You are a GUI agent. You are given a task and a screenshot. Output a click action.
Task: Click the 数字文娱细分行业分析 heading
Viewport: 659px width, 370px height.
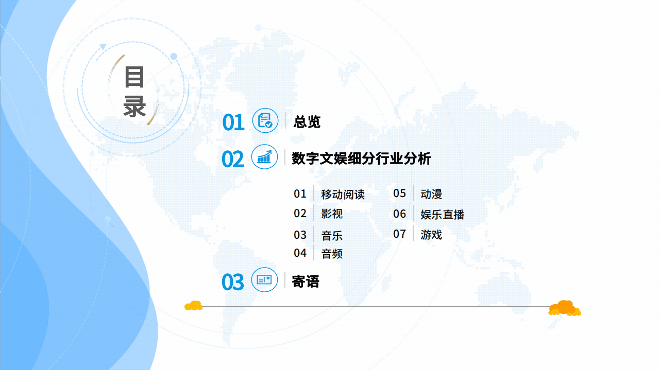[360, 157]
